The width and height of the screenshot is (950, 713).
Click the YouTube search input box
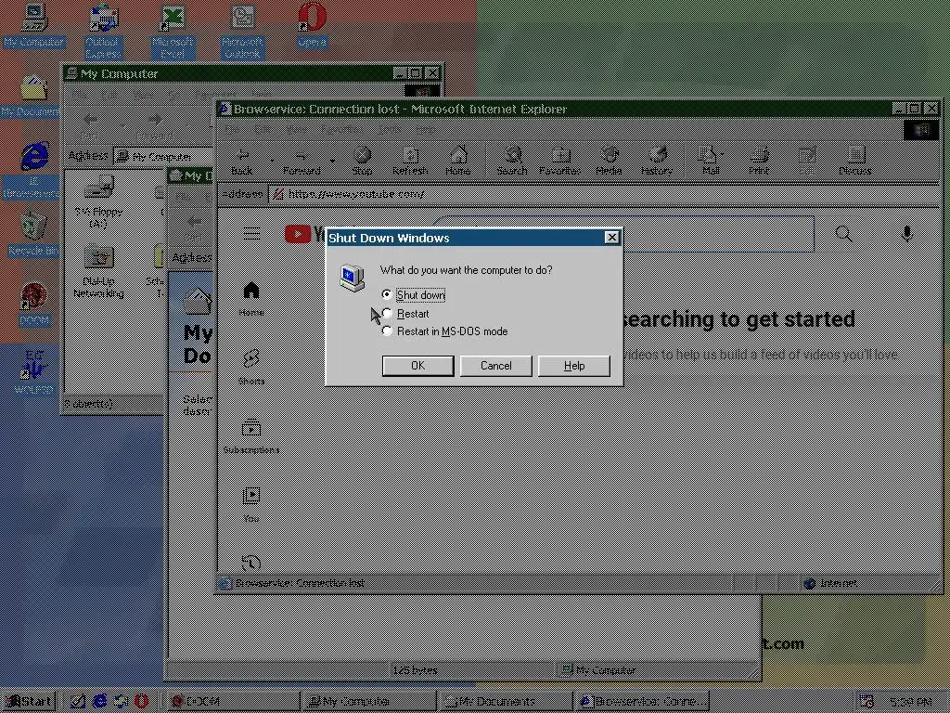tap(624, 233)
